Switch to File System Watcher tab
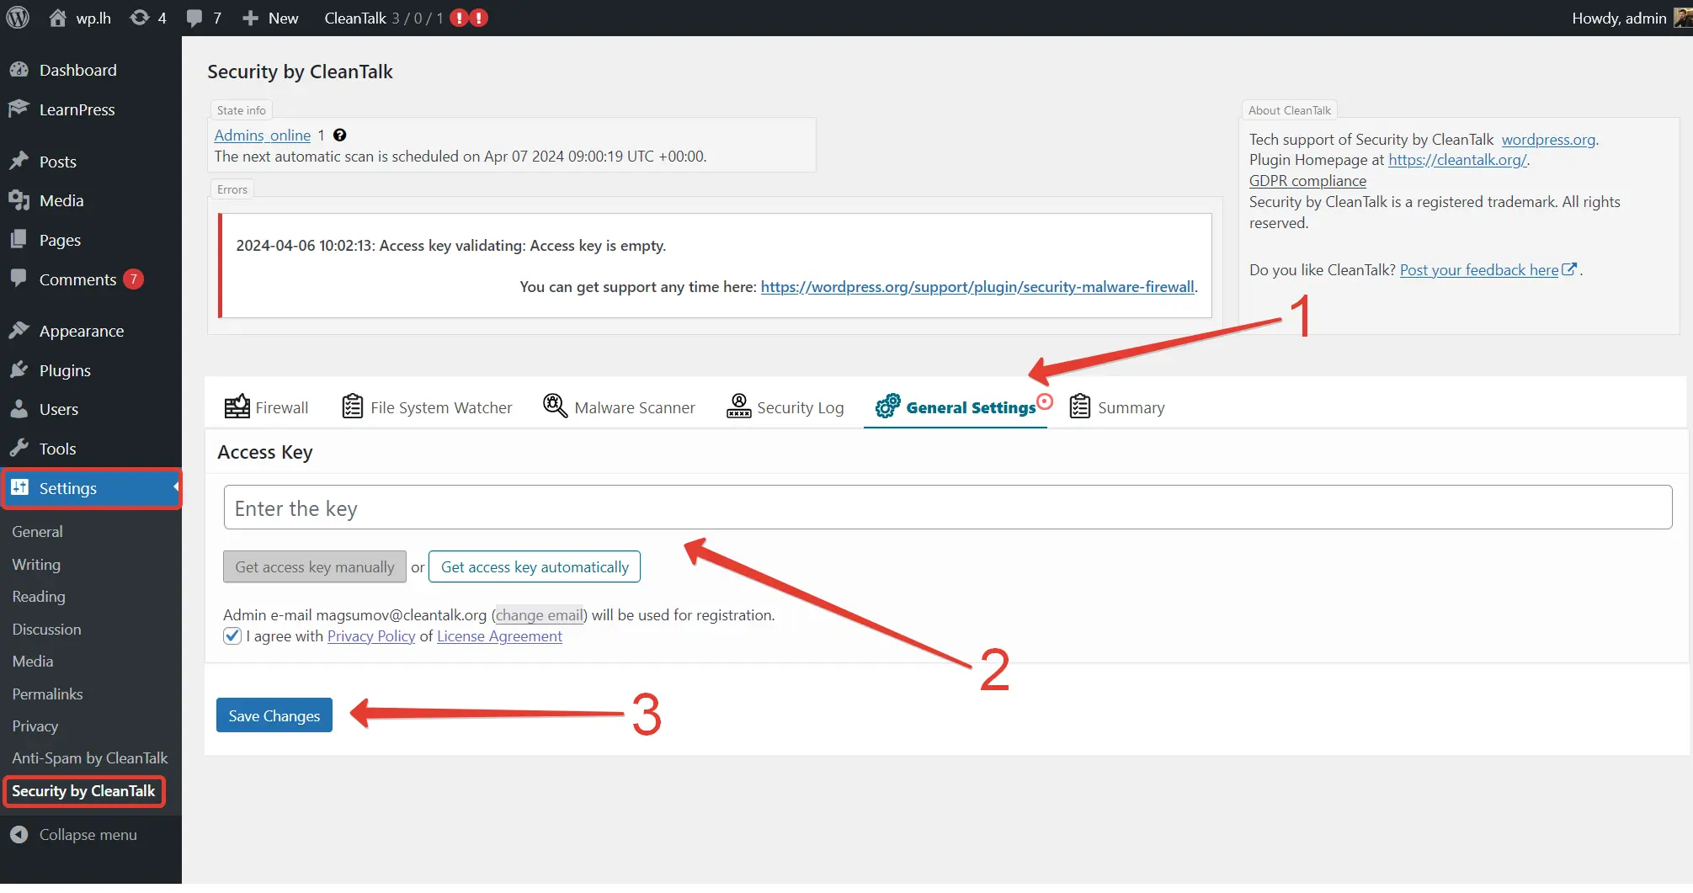1693x893 pixels. coord(427,407)
